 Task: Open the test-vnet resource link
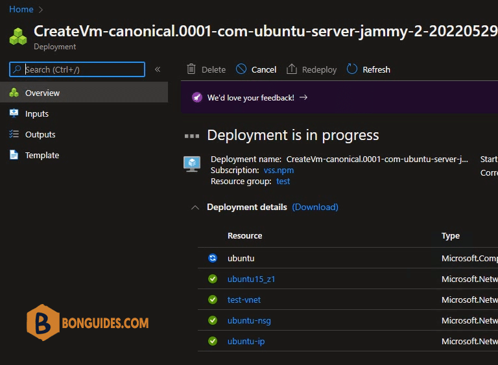[x=244, y=300]
